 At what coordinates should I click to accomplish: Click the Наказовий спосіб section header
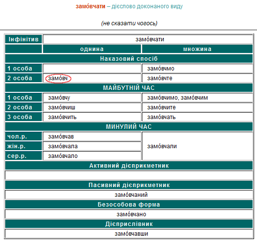(x=129, y=58)
